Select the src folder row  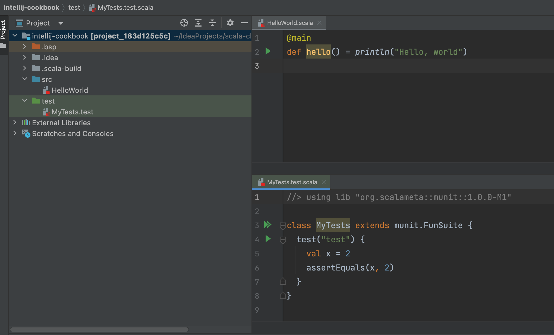coord(130,79)
